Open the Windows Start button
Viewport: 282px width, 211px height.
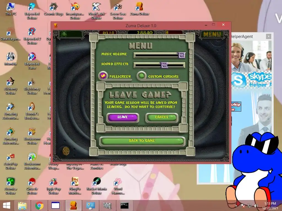[x=7, y=206]
